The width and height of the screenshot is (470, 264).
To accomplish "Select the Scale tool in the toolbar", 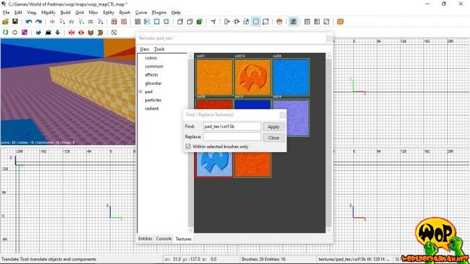I will click(x=246, y=22).
